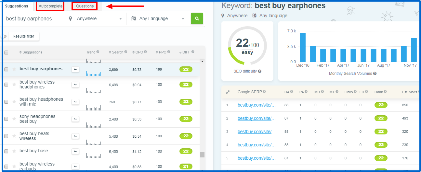The width and height of the screenshot is (421, 172).
Task: Open first SERP result bestbuy.com link
Action: coord(257,105)
